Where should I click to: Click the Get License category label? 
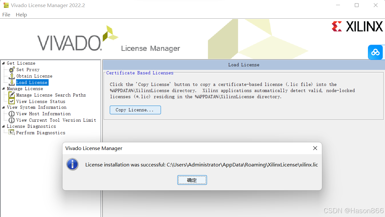[x=21, y=63]
